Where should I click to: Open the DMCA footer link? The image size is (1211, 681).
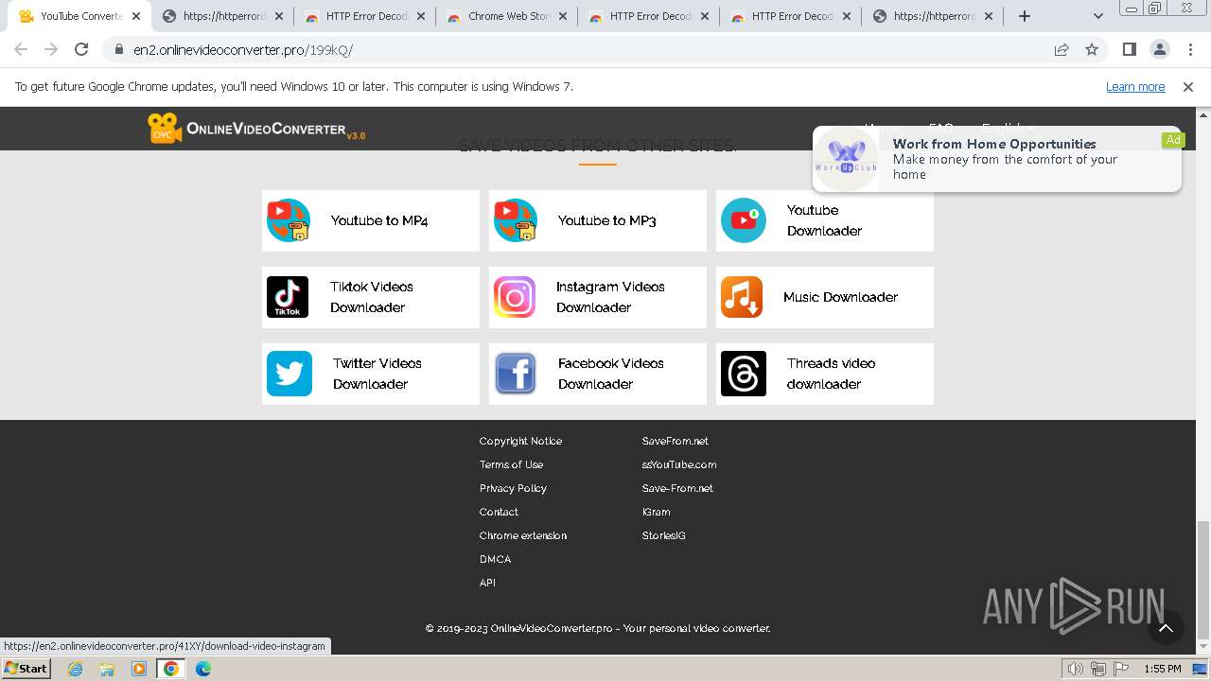(495, 559)
